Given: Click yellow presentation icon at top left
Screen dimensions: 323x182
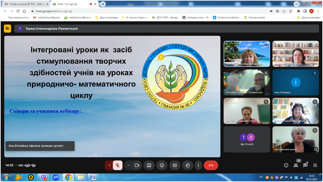Looking at the screenshot, I should (7, 29).
